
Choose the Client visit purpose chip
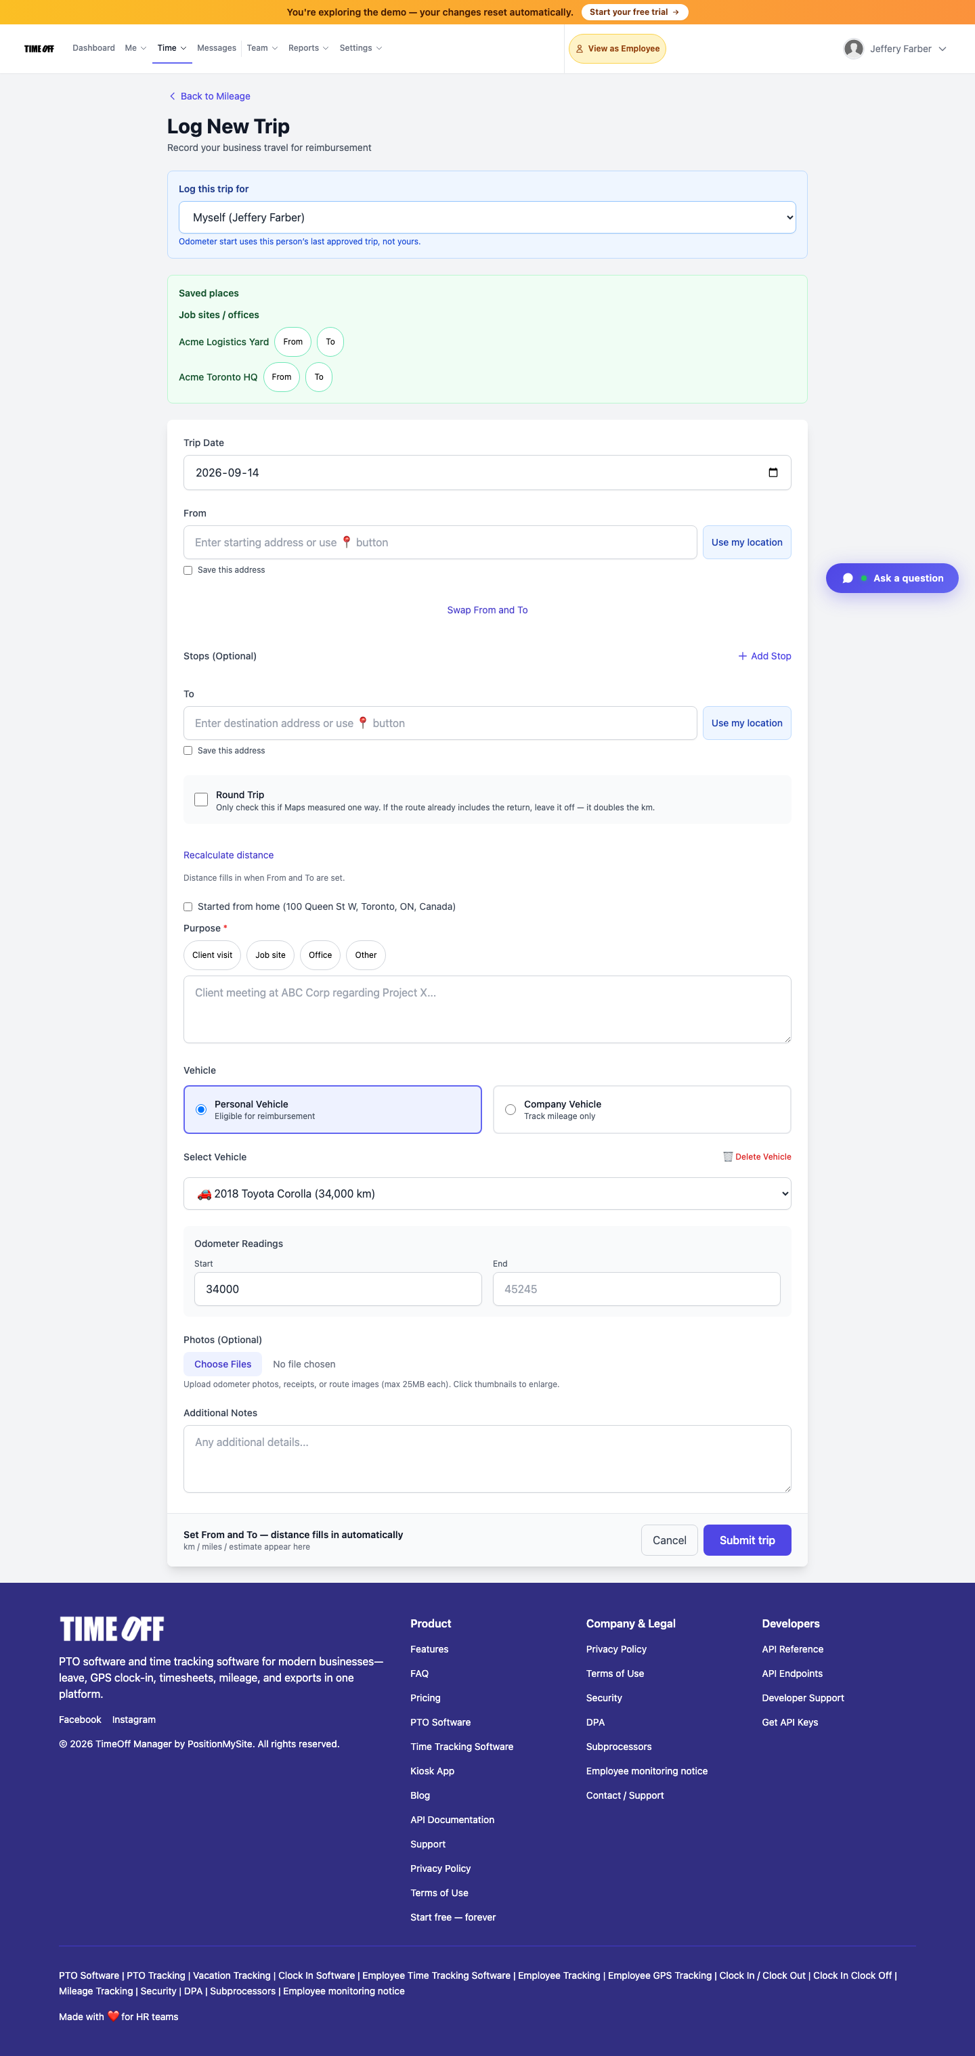213,955
